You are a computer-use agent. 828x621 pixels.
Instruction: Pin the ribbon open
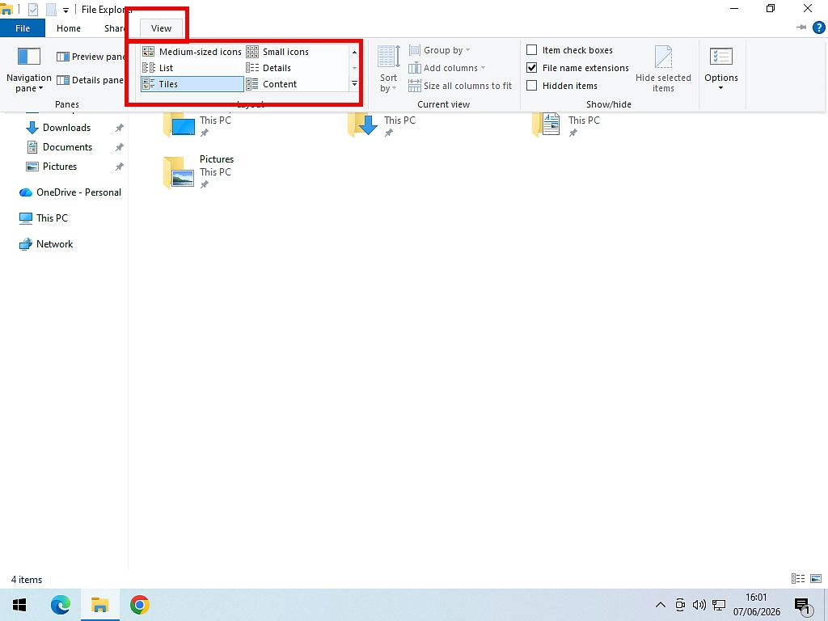pyautogui.click(x=801, y=27)
